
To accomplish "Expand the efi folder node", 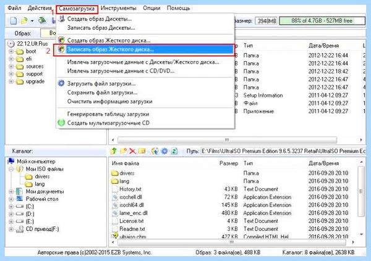I will pos(11,59).
